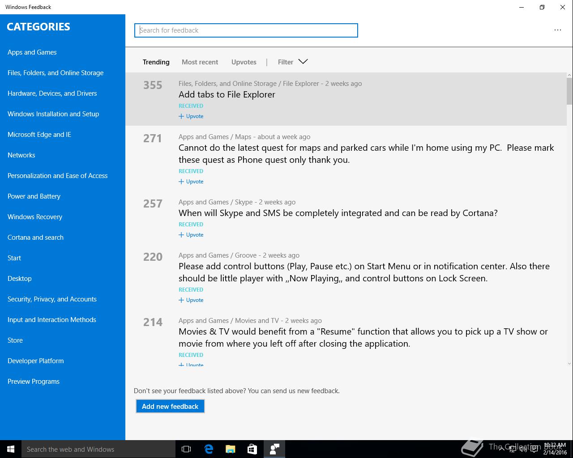Open Input and Interaction Methods category
Screen dimensions: 573x458
point(52,320)
